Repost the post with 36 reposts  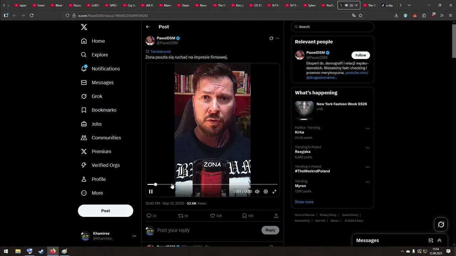(x=183, y=216)
